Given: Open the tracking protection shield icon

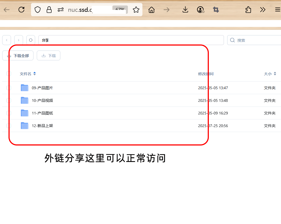Looking at the screenshot, I should click(37, 10).
